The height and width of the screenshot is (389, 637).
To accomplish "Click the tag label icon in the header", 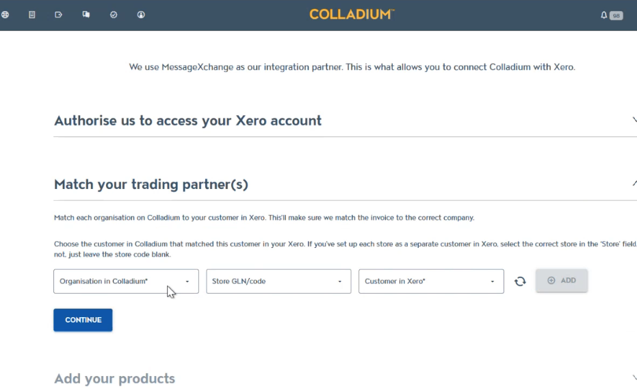I will [58, 14].
